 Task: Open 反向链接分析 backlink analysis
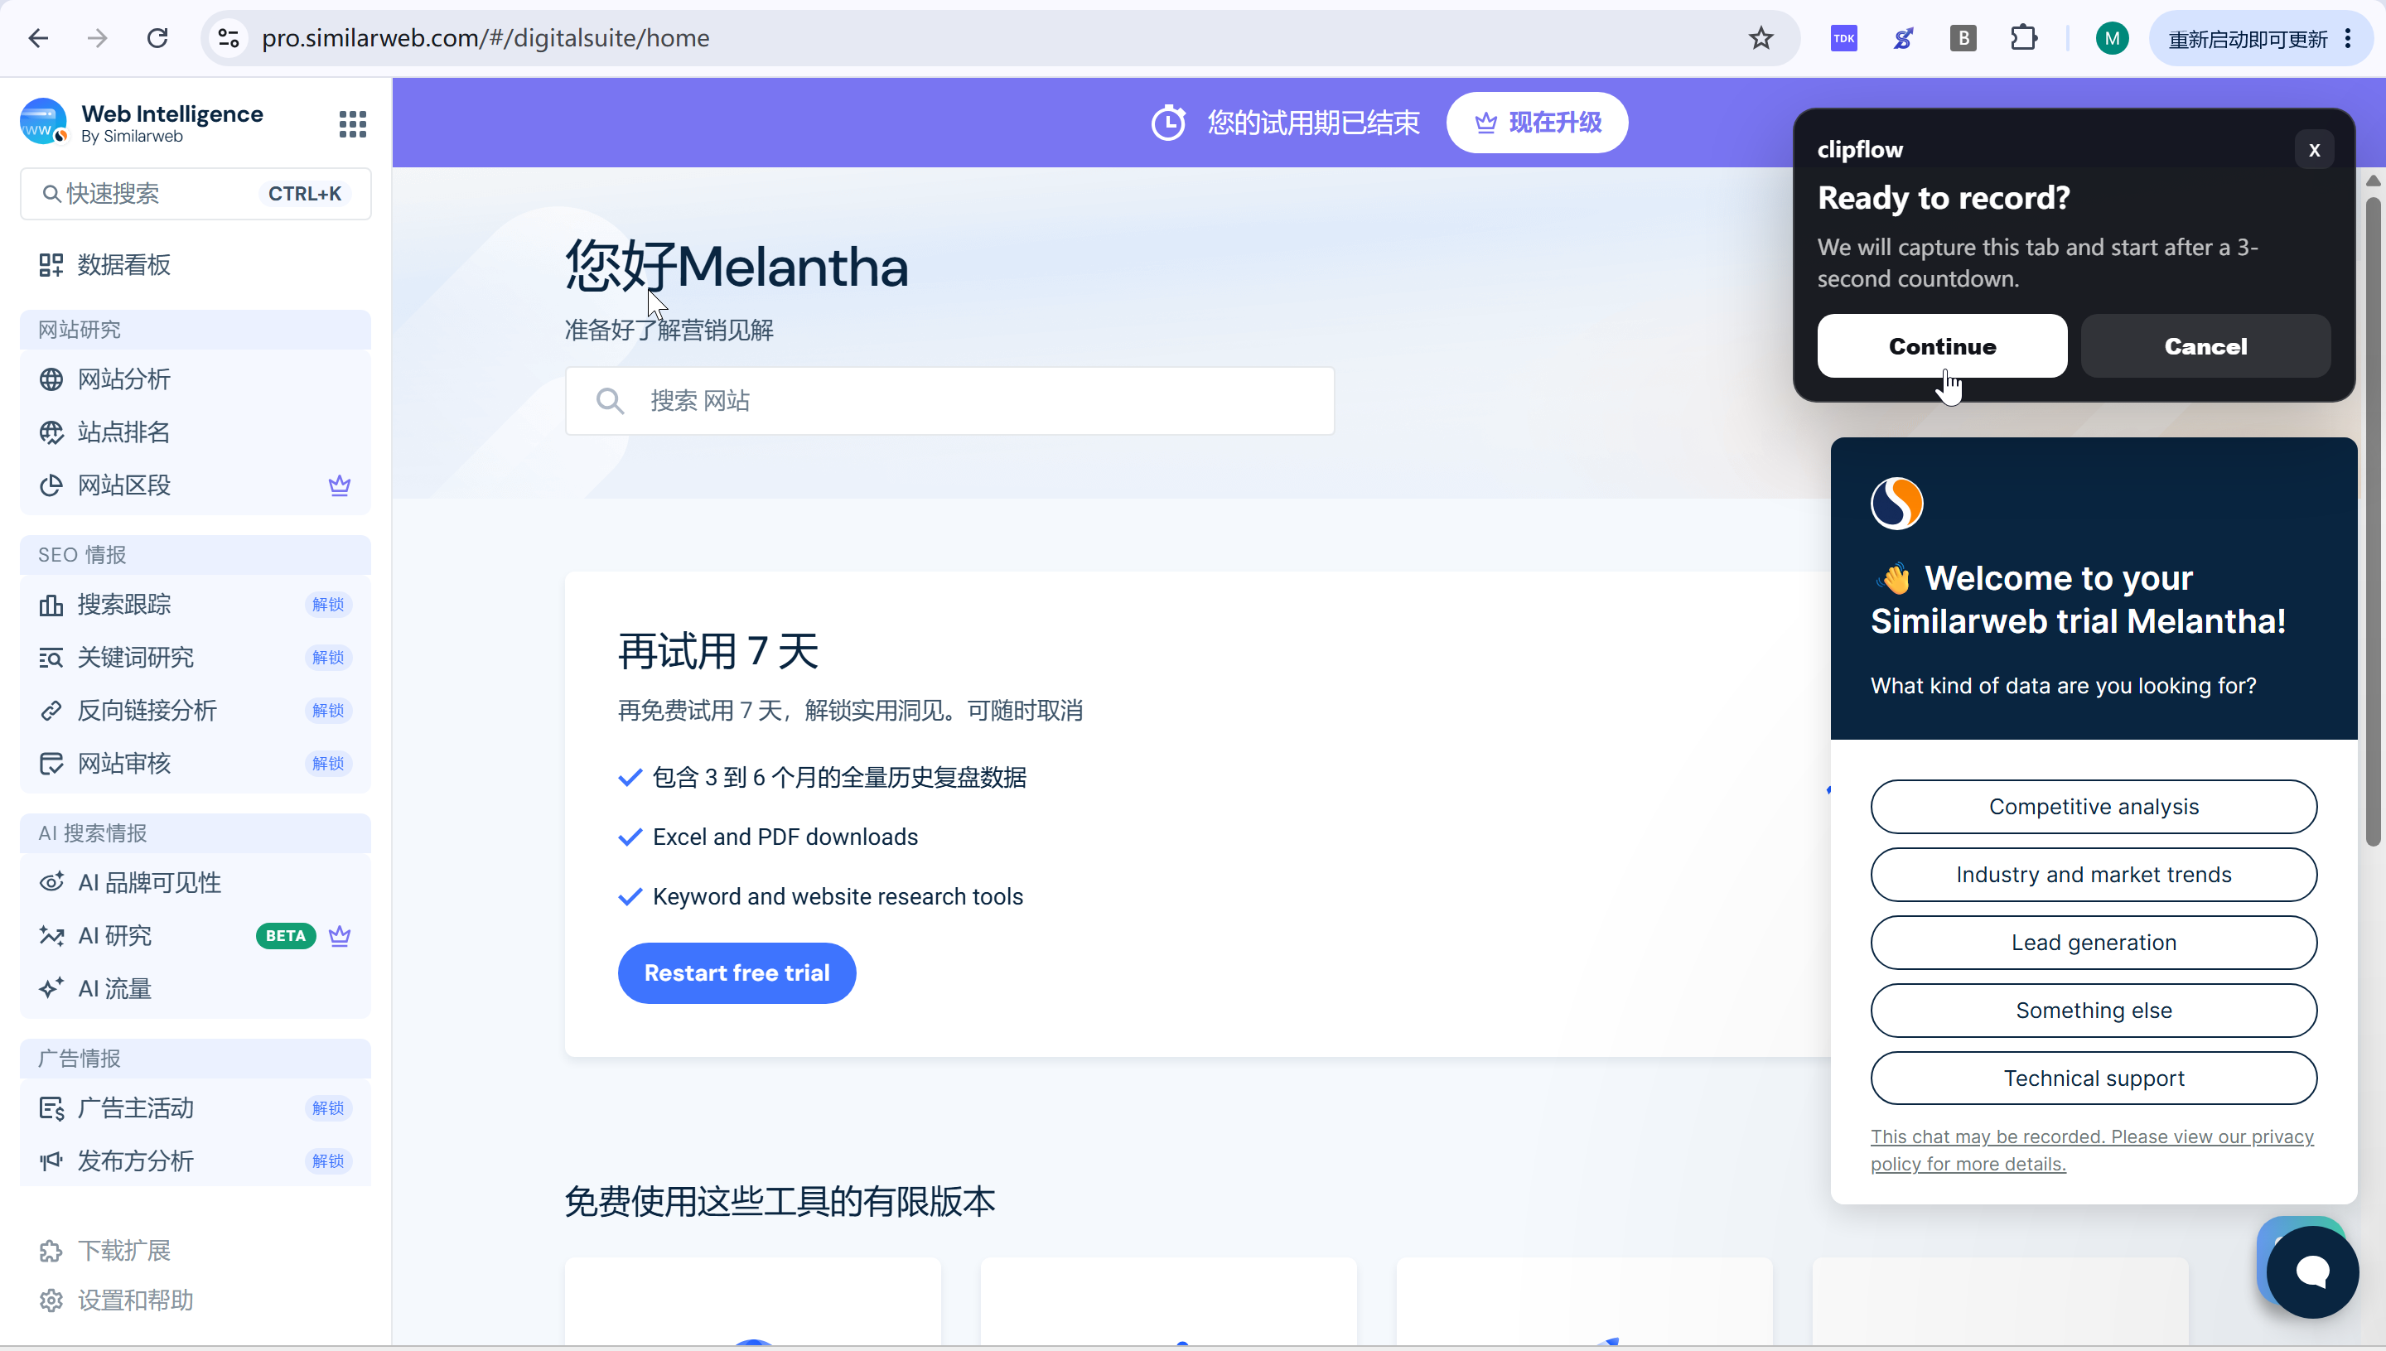click(x=196, y=711)
